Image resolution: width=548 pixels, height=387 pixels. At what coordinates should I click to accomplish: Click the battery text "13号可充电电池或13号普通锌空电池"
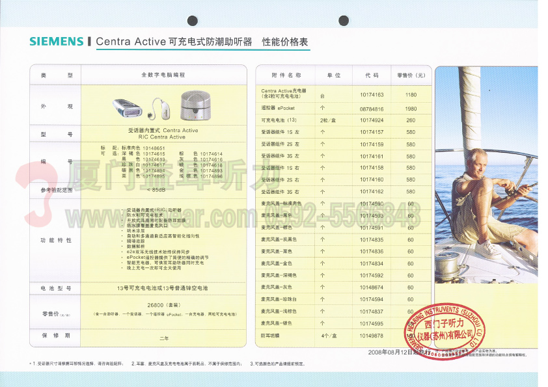coord(162,288)
